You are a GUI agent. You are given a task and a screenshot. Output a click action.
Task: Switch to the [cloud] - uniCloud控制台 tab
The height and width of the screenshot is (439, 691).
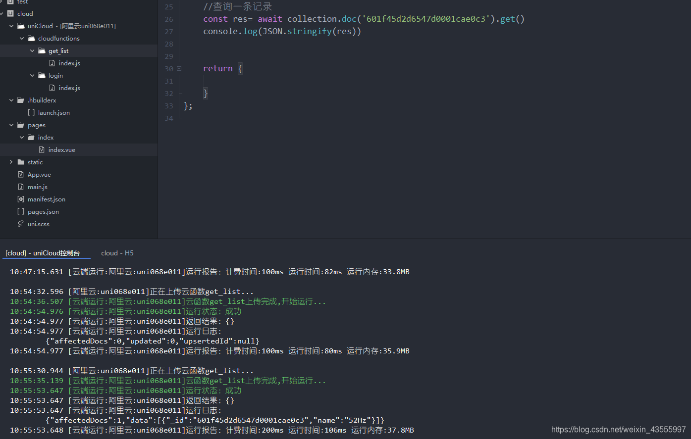pyautogui.click(x=43, y=253)
